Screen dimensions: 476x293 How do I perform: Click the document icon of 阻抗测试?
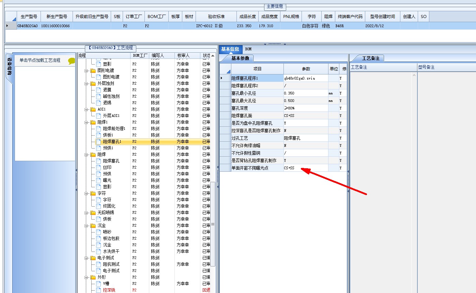(98, 264)
